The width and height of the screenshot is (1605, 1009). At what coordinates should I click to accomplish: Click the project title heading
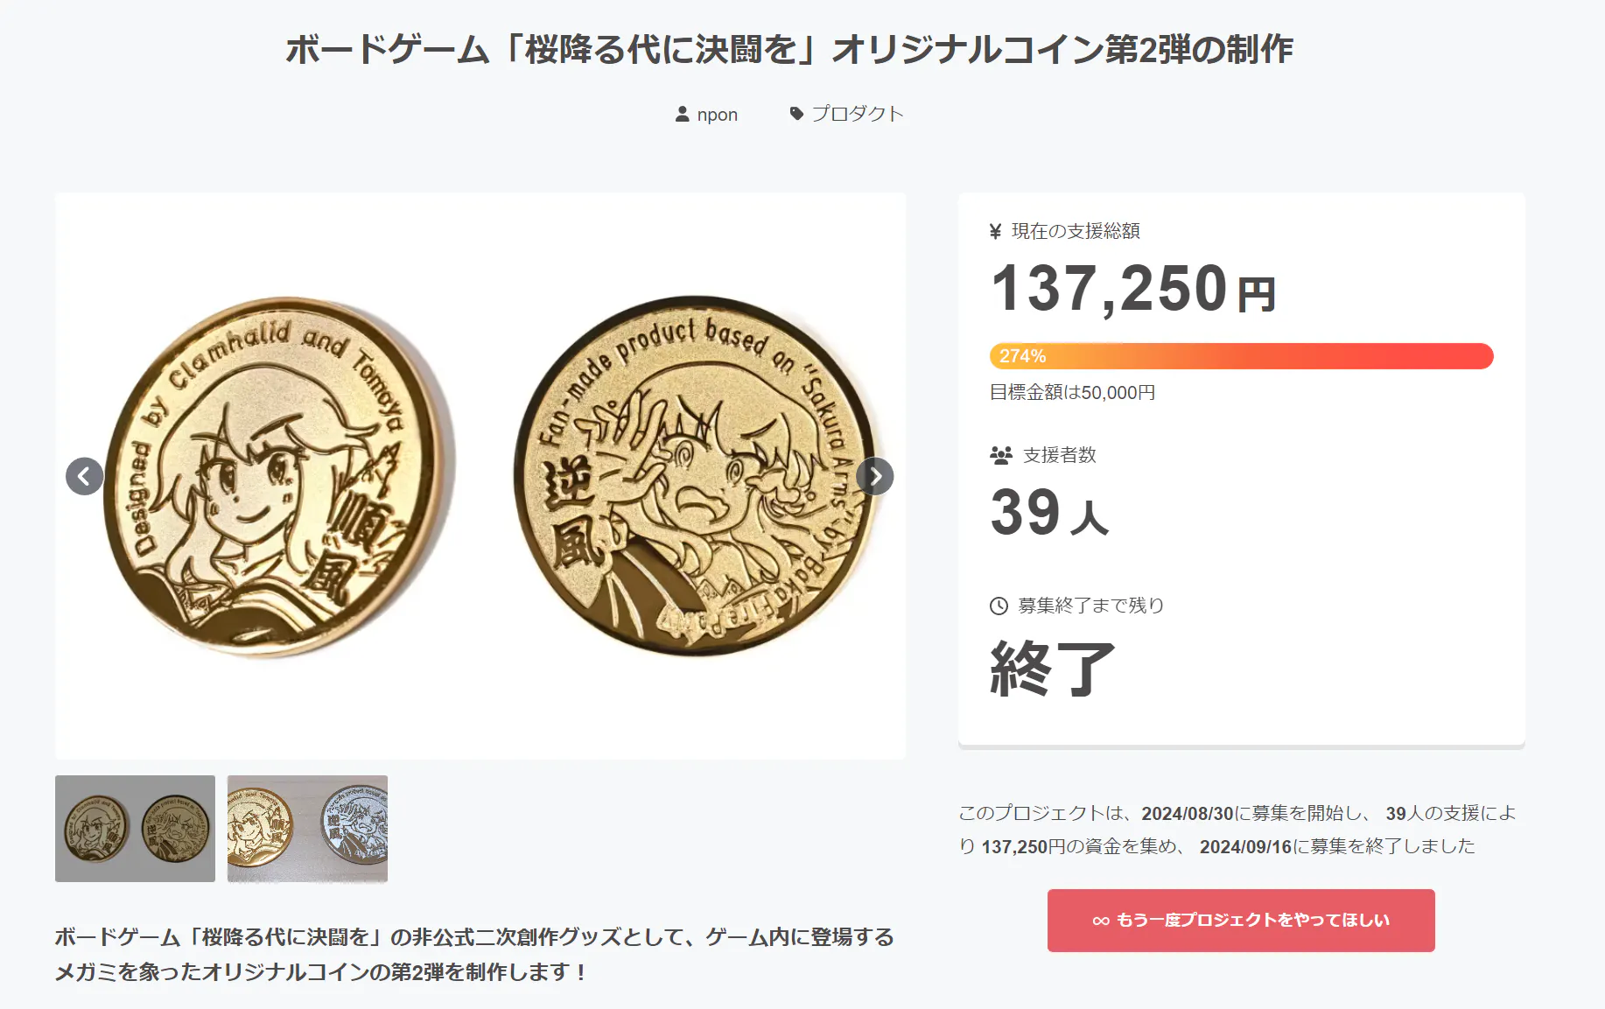click(789, 50)
